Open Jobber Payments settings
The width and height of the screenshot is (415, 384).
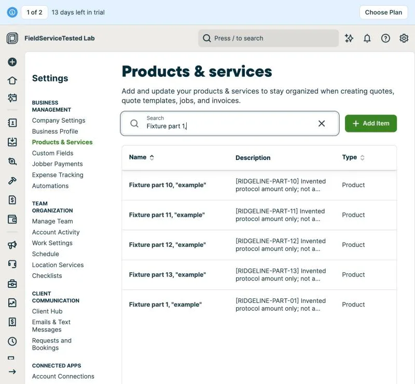[x=58, y=164]
